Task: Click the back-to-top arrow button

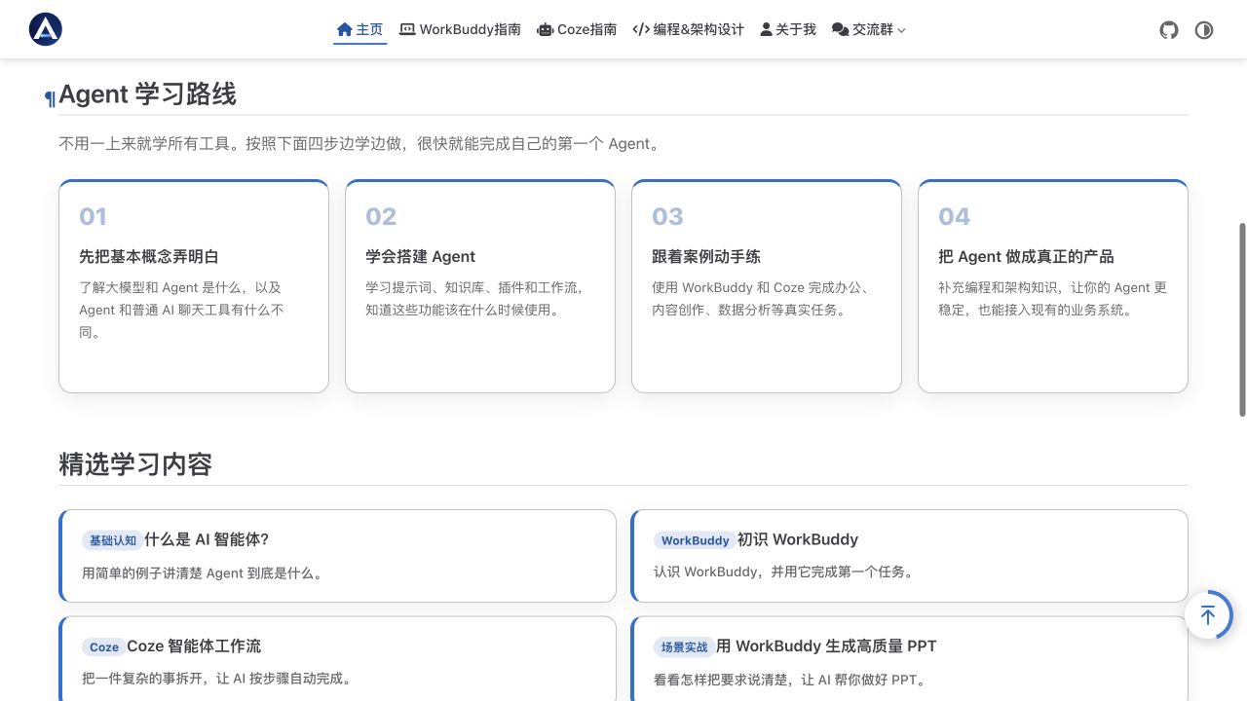Action: tap(1208, 615)
